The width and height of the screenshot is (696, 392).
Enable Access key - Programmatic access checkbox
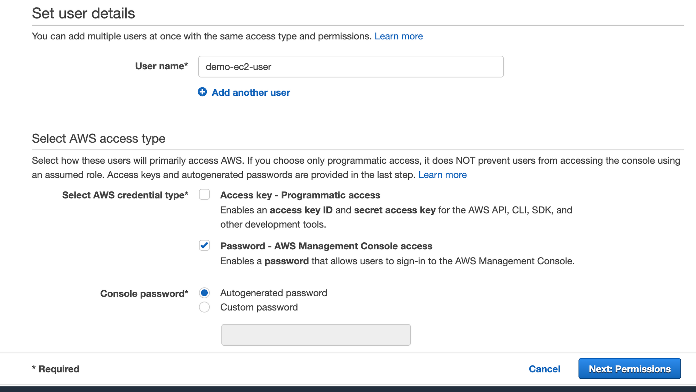(x=204, y=194)
